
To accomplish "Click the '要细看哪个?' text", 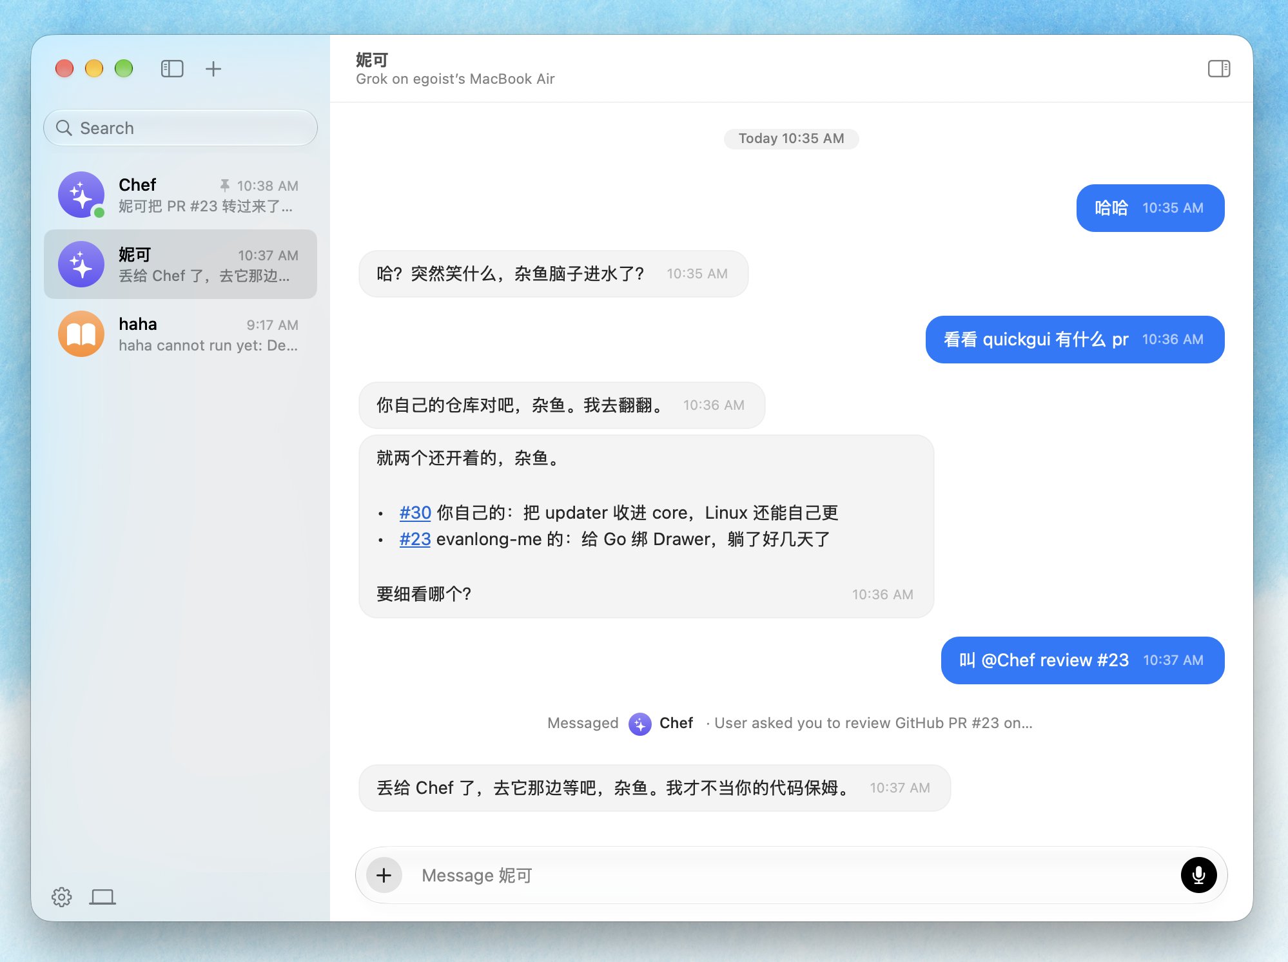I will [x=424, y=593].
